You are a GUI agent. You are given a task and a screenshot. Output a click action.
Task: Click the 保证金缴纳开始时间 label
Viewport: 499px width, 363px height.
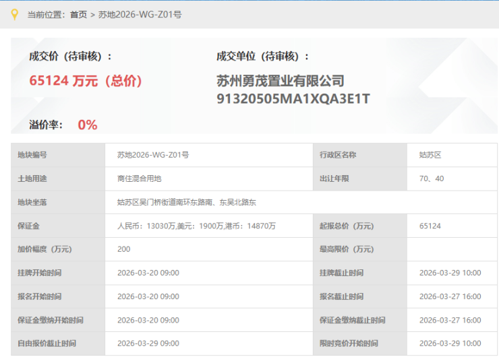51,320
